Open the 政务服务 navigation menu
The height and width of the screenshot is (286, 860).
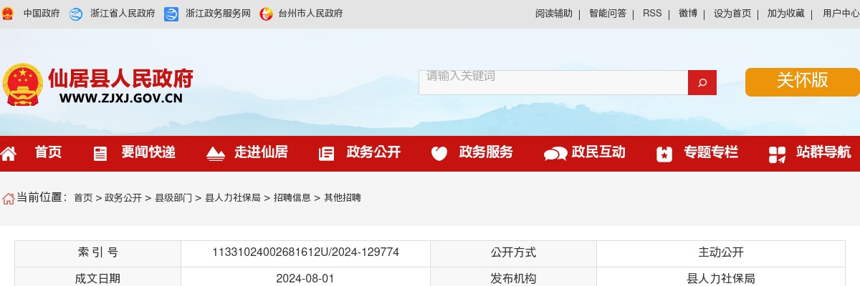[486, 152]
